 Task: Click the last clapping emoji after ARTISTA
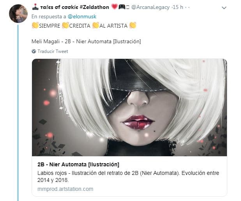[133, 25]
